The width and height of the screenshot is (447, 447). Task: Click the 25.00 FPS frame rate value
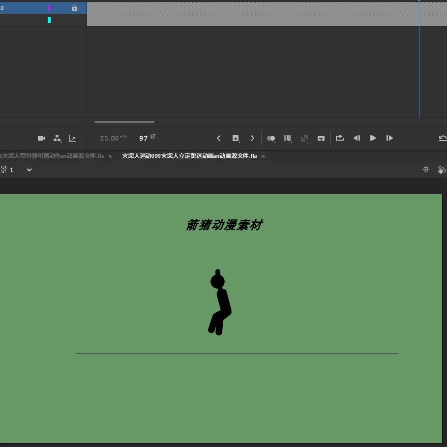coord(113,138)
